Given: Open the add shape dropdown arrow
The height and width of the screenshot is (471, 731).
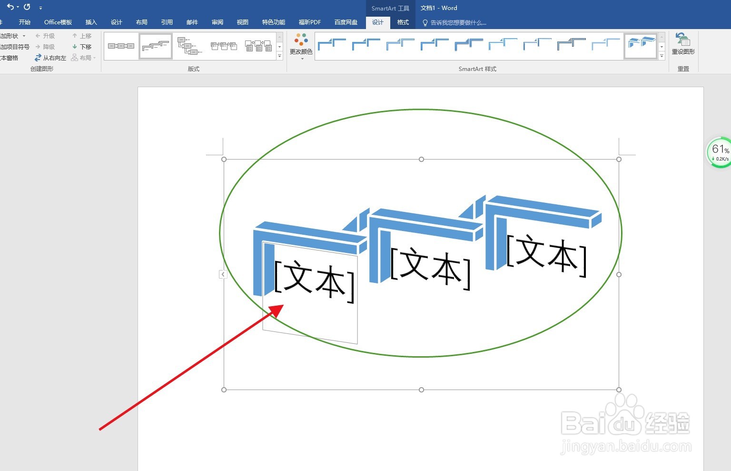Looking at the screenshot, I should (24, 36).
